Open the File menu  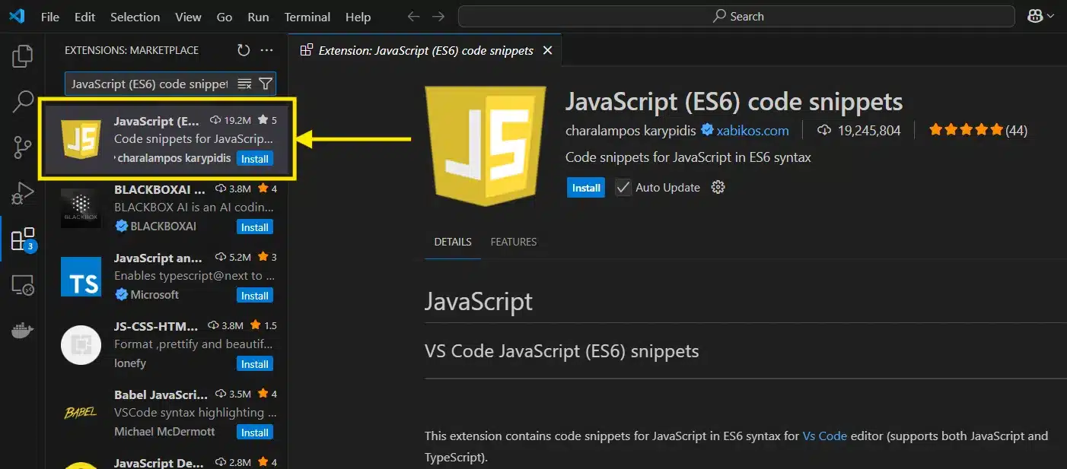click(50, 17)
